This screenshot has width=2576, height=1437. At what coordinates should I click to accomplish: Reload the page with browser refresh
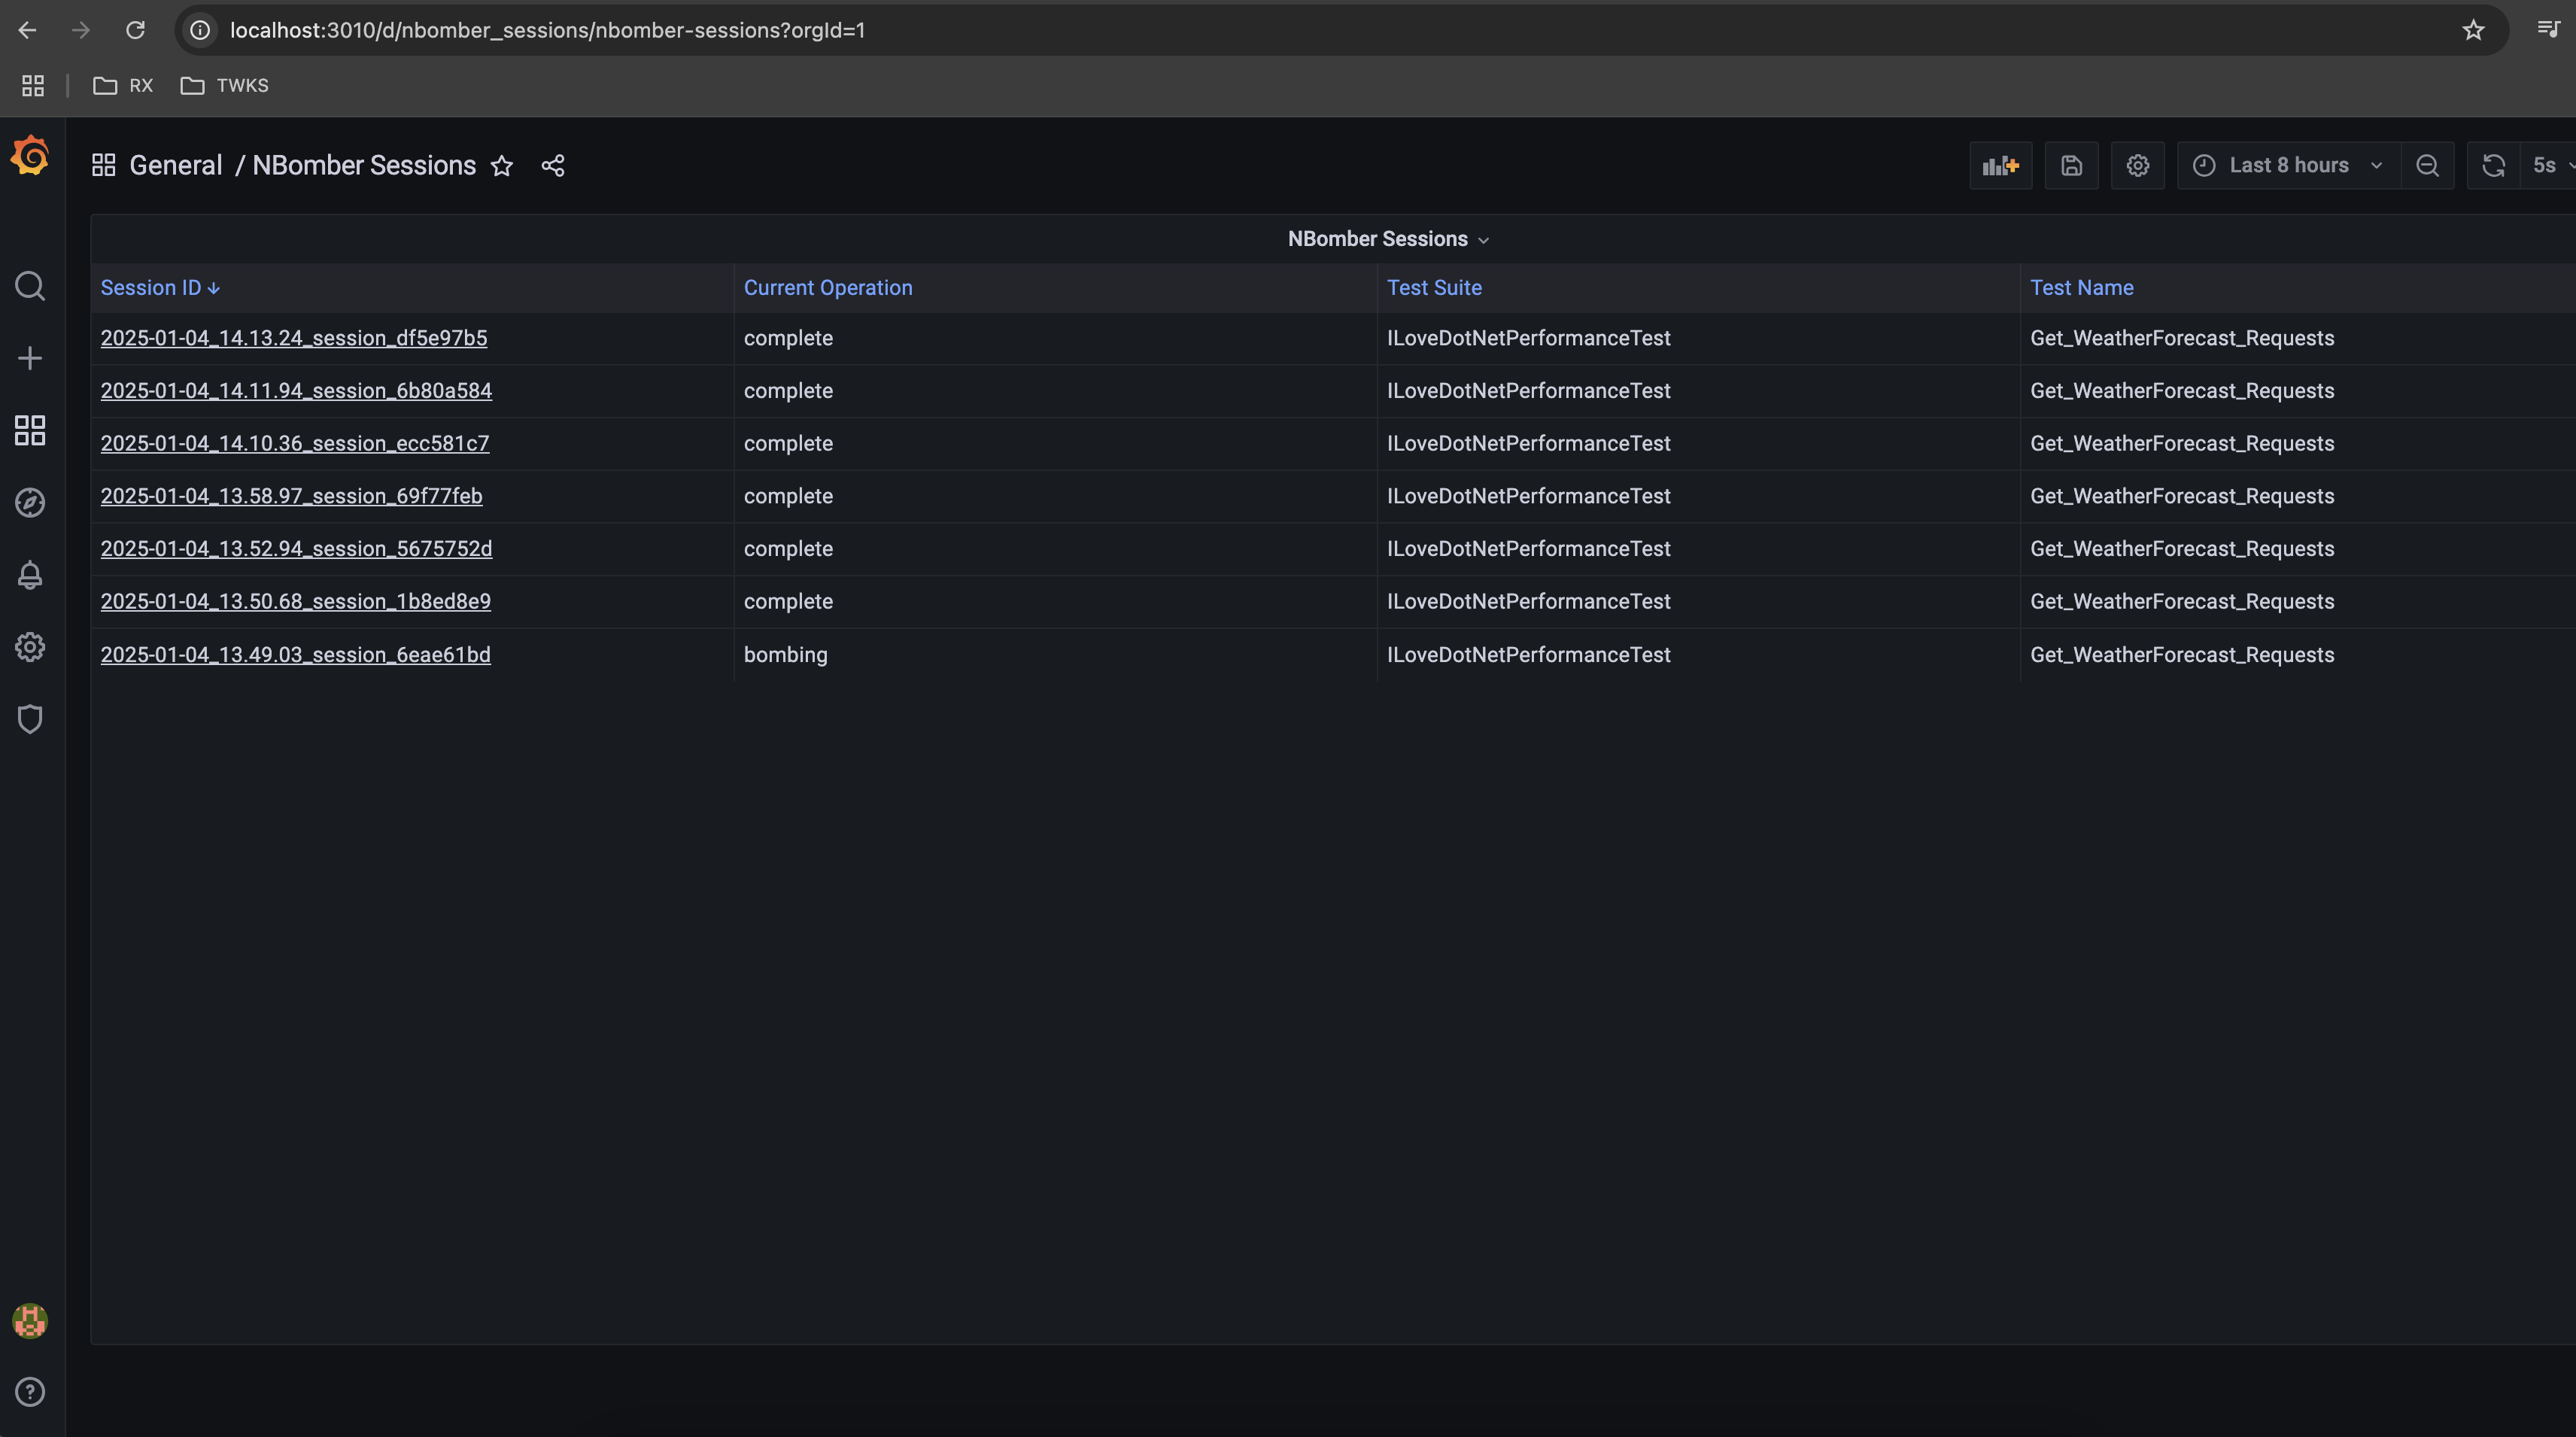[x=135, y=30]
